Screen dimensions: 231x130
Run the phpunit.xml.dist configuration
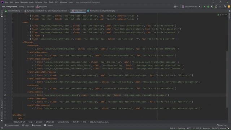204,6
